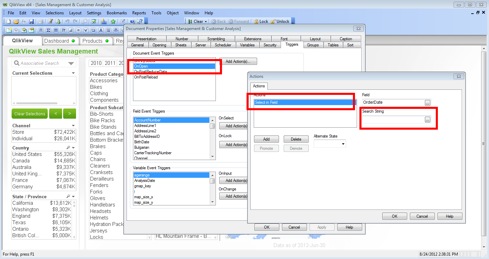
Task: Click the Field Event Triggers list scrollbar
Action: (212, 138)
